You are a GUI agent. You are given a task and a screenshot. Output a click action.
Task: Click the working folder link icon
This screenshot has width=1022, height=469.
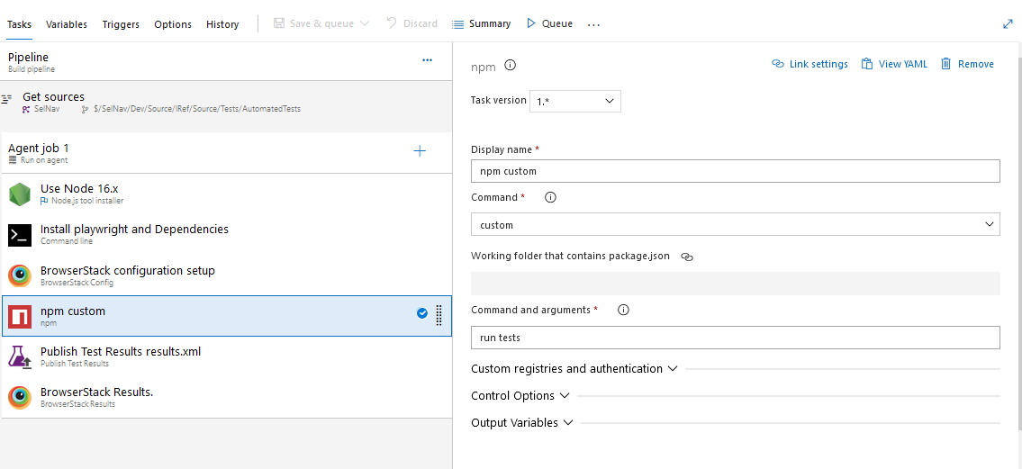(x=686, y=257)
